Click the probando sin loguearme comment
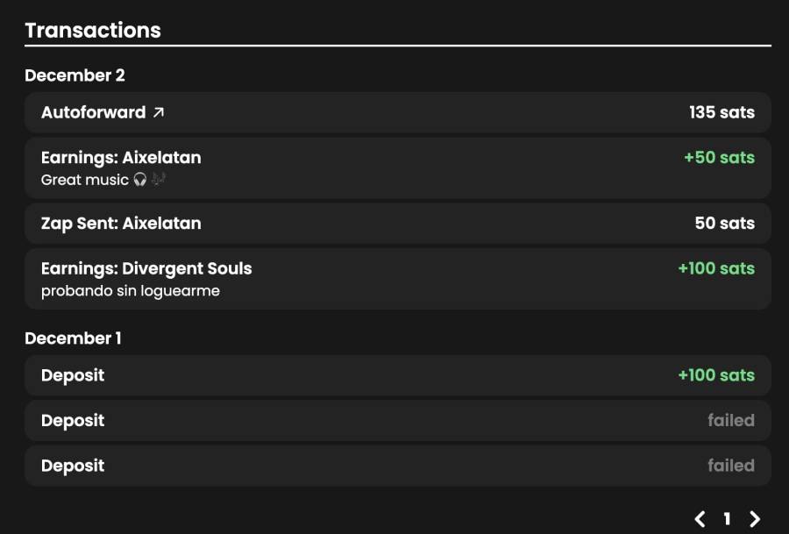 tap(131, 291)
